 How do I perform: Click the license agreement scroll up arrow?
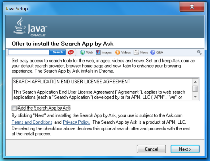point(195,82)
